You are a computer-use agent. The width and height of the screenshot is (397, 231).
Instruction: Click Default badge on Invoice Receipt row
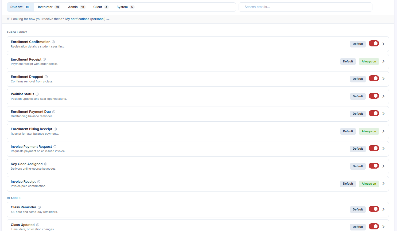[x=348, y=184]
